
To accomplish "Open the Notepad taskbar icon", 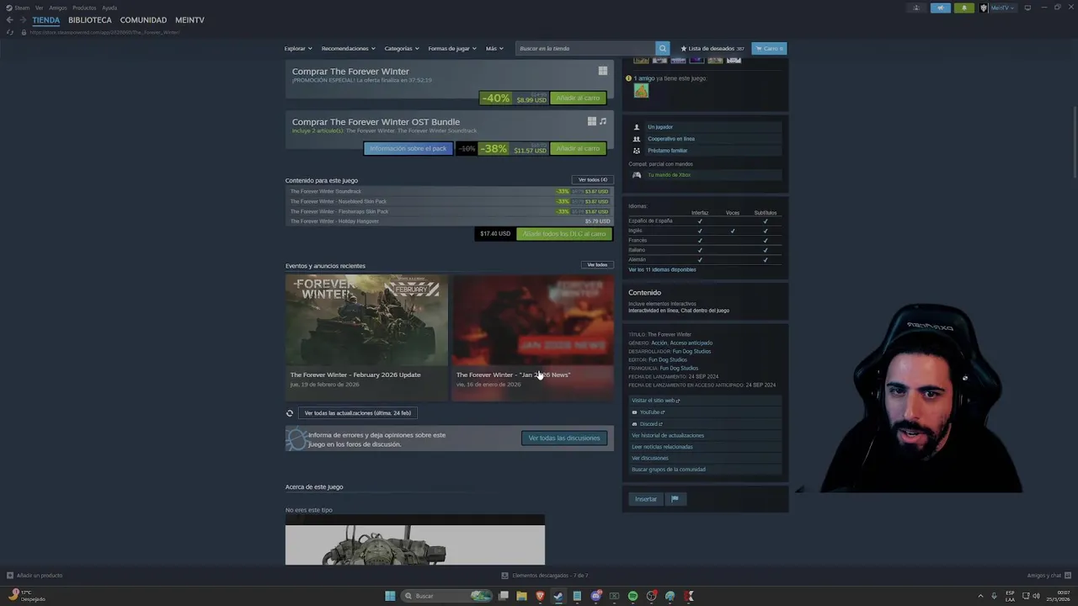I will click(577, 596).
